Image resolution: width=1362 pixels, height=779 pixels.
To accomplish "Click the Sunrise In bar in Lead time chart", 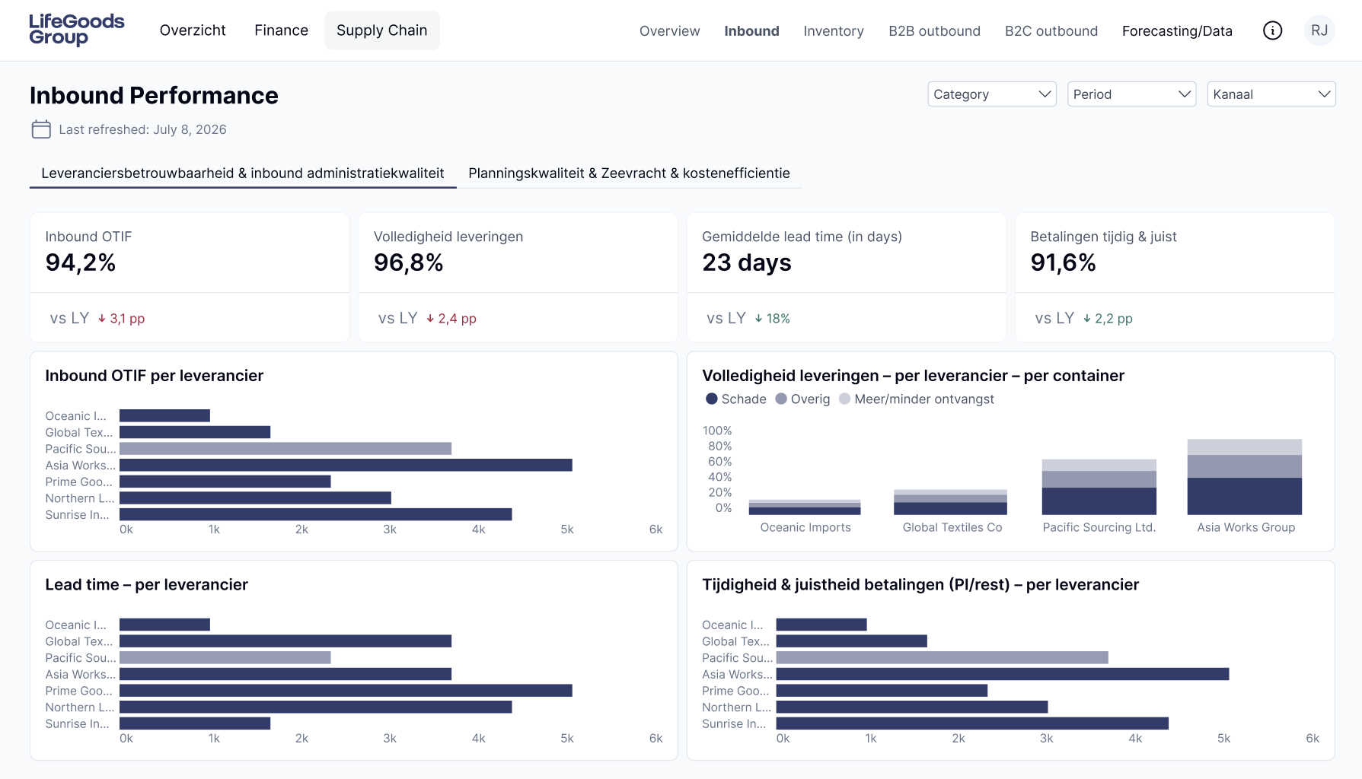I will 195,723.
